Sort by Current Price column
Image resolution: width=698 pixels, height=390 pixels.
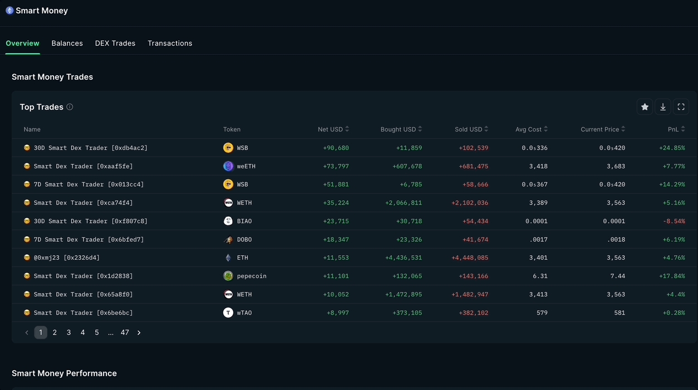pyautogui.click(x=602, y=129)
